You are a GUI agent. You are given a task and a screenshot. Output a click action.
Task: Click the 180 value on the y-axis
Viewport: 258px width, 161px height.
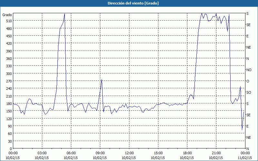9,104
